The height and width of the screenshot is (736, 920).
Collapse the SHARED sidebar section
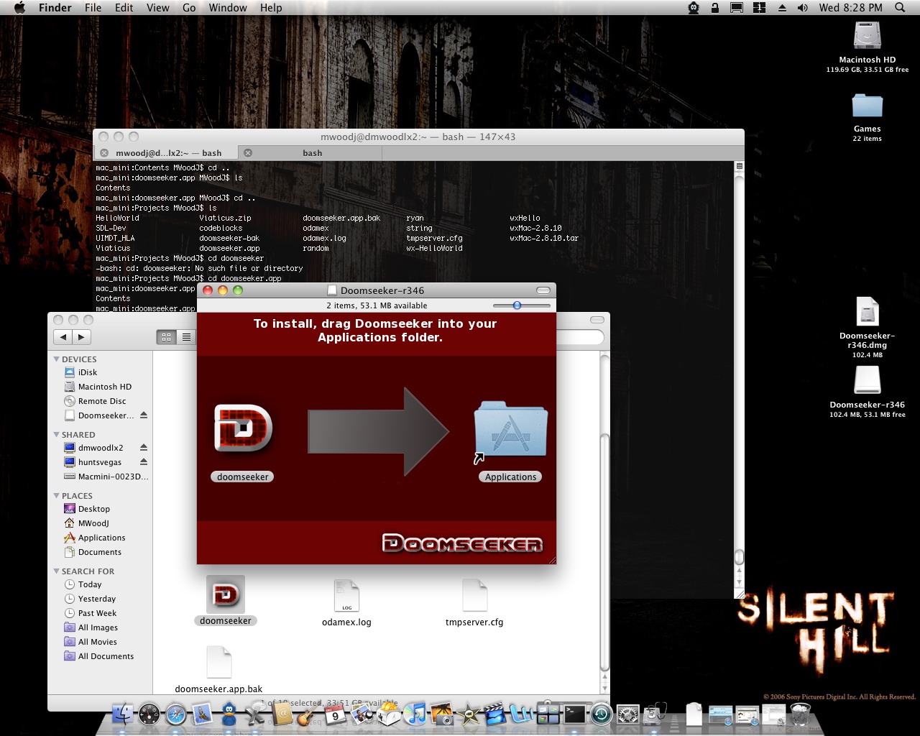tap(57, 434)
